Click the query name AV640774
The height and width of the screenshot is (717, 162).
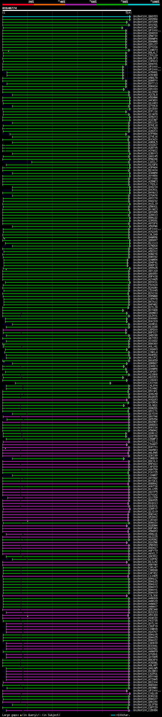9,8
